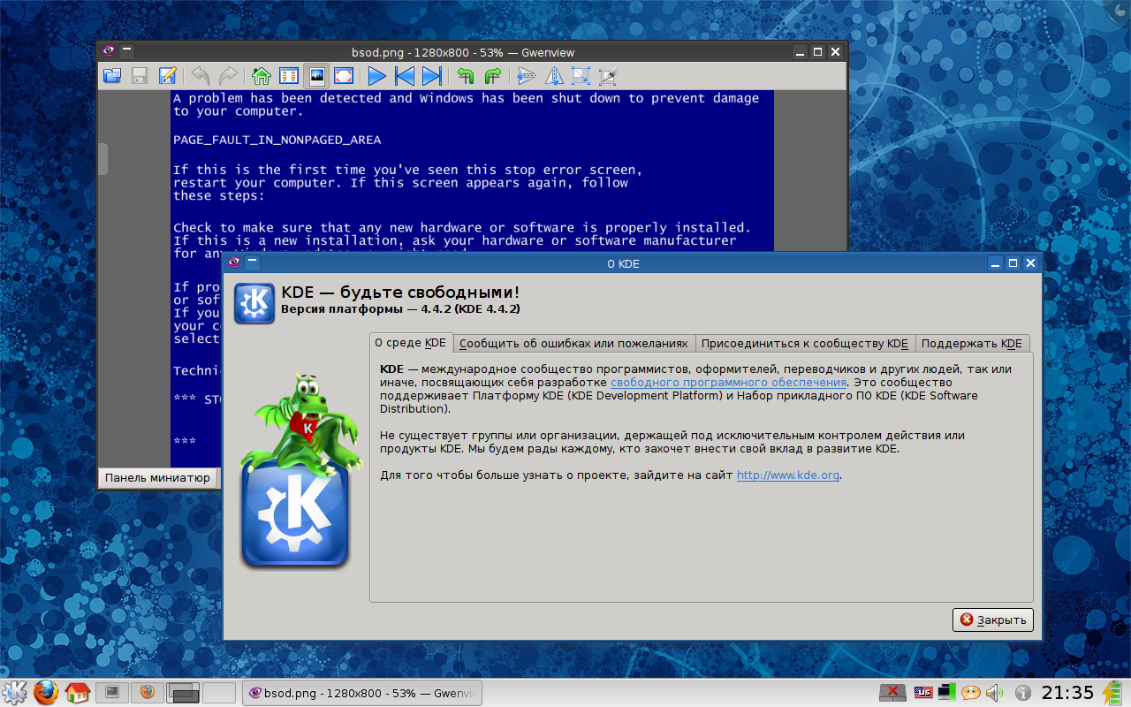Open the Присоединиться к сообществу KDE tab
1131x707 pixels.
(805, 344)
